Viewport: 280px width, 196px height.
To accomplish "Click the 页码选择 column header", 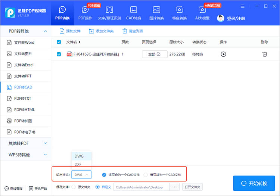I will click(149, 42).
